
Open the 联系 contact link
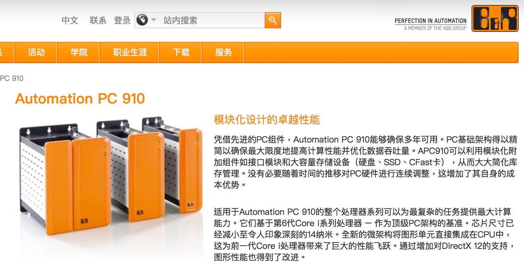click(x=98, y=20)
